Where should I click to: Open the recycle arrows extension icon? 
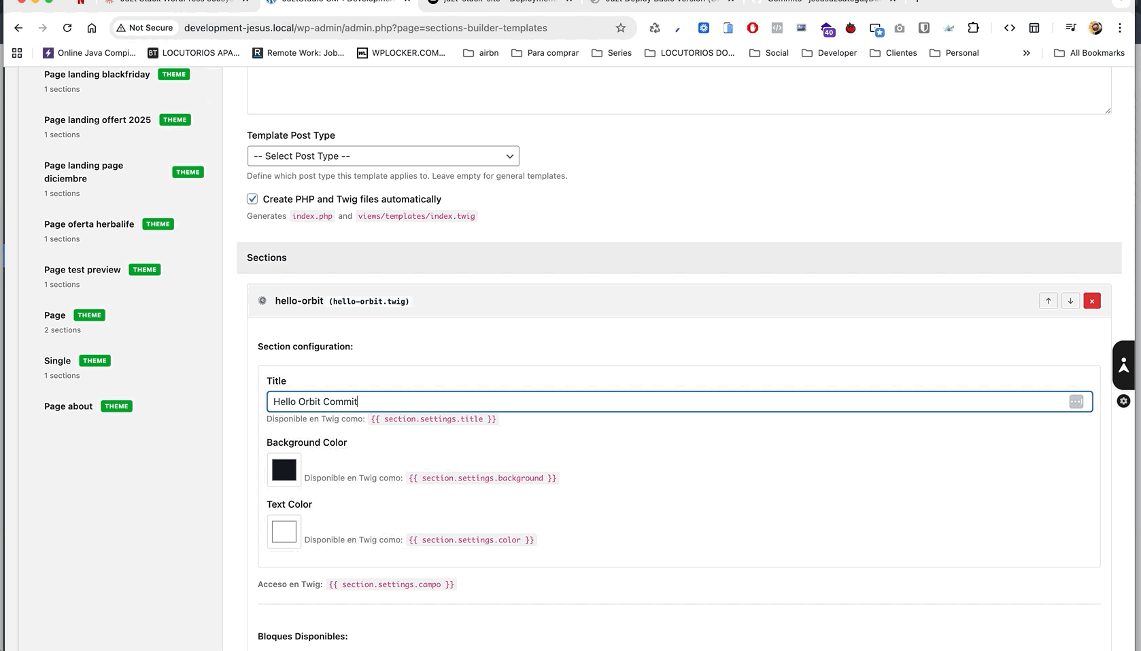(655, 28)
